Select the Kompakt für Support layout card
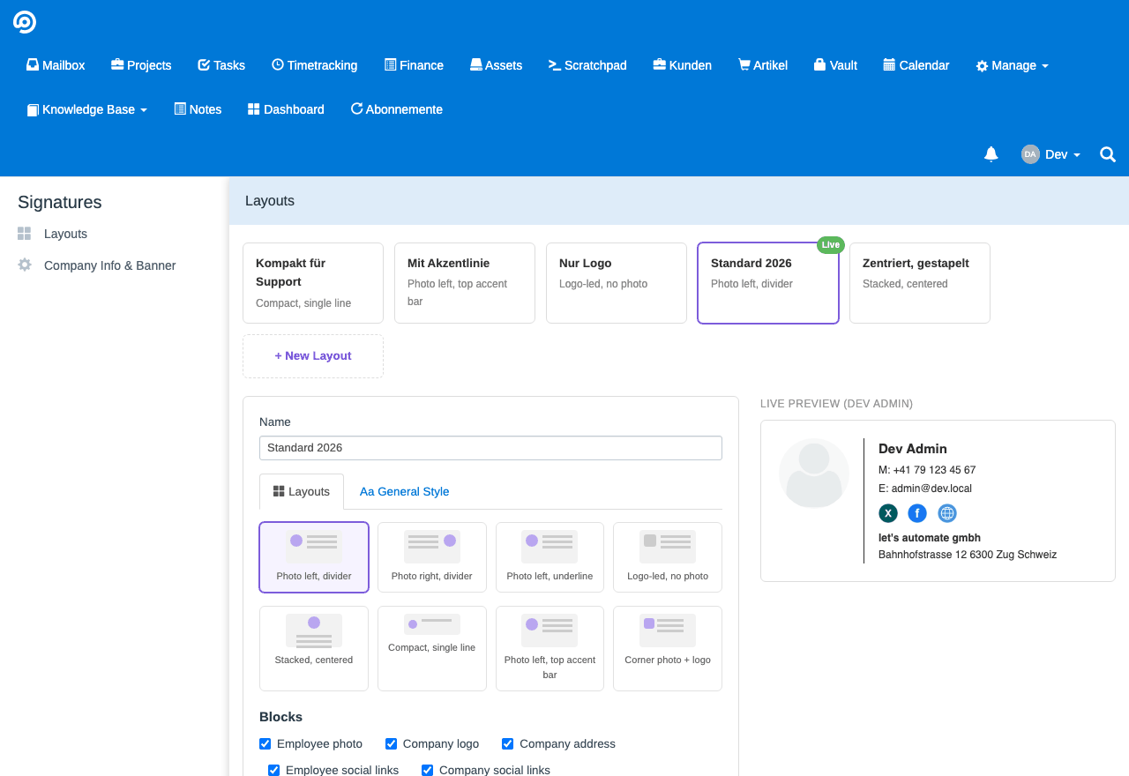This screenshot has width=1129, height=776. tap(313, 283)
